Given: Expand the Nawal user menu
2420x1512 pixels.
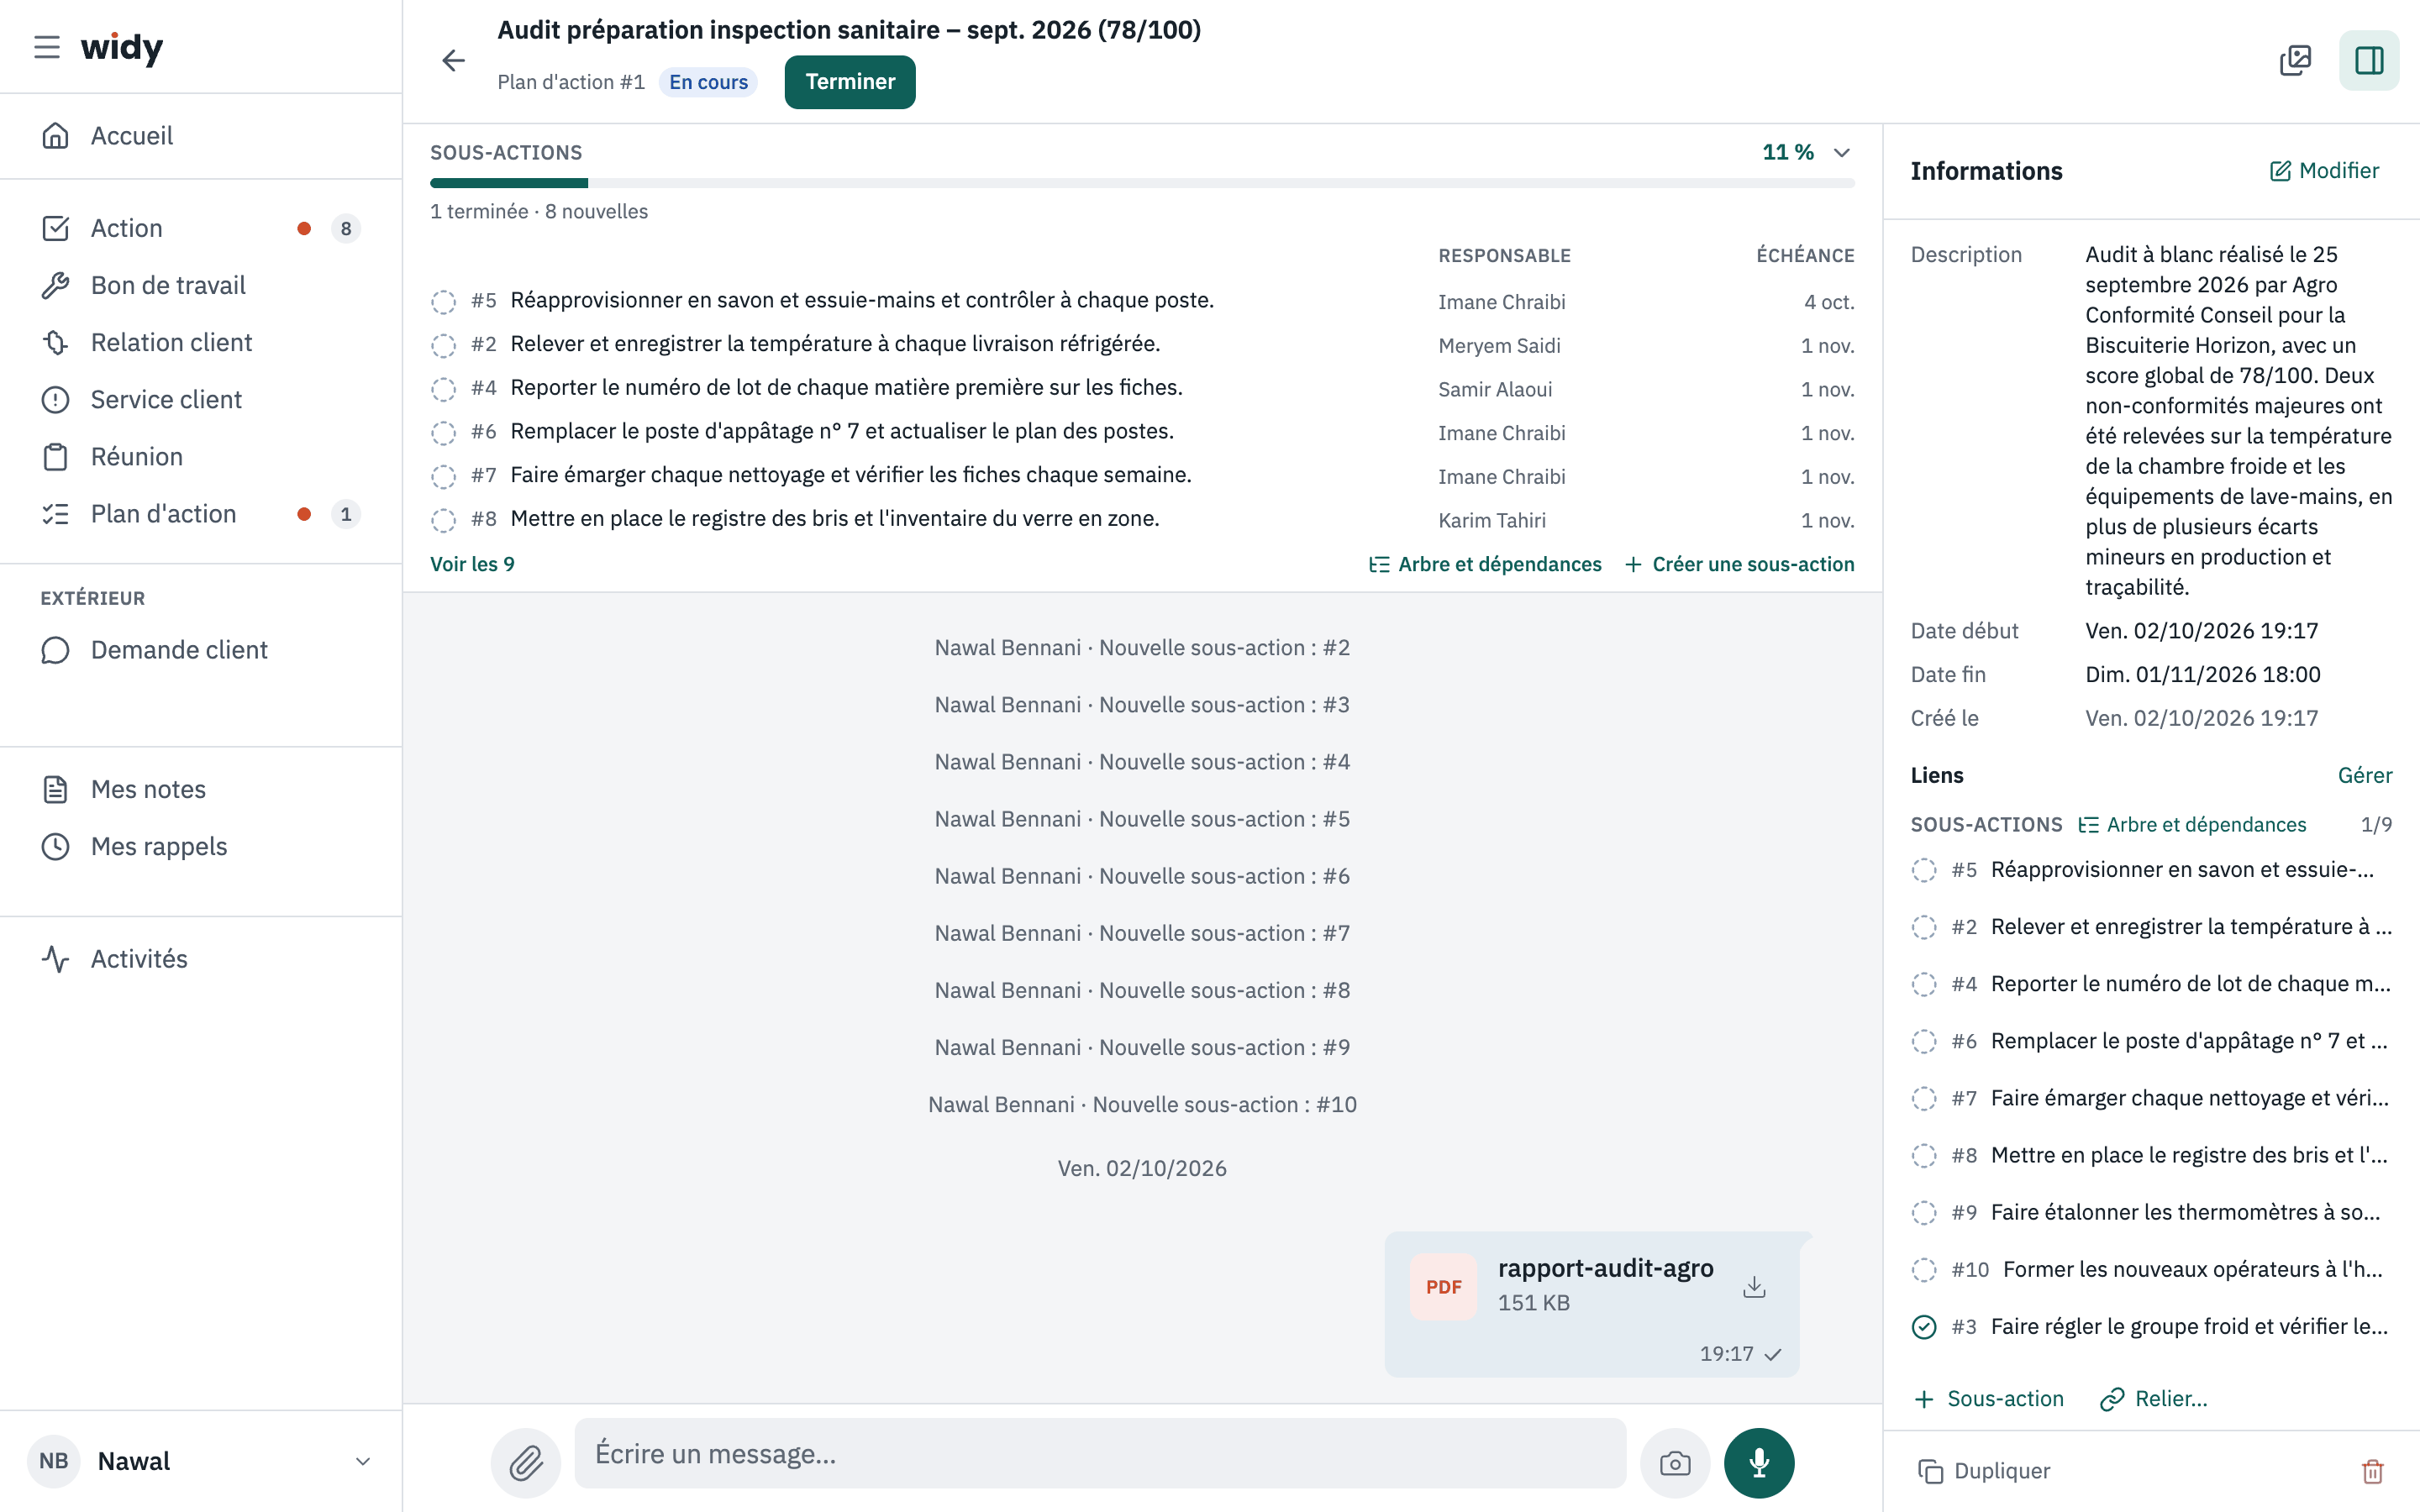Looking at the screenshot, I should pos(363,1461).
